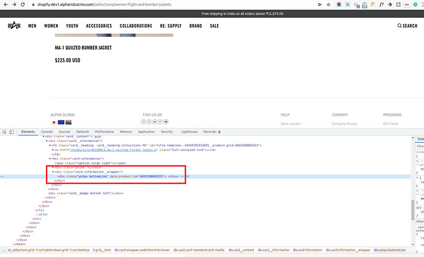Viewport: 424px width, 257px height.
Task: Expand the div class price node
Action: point(53,167)
